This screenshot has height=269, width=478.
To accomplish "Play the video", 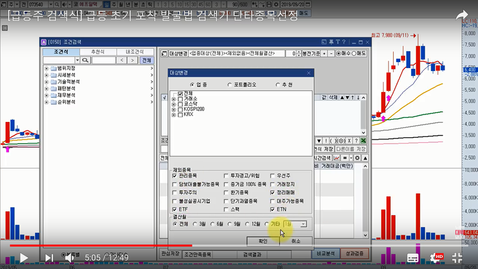I will [x=24, y=258].
